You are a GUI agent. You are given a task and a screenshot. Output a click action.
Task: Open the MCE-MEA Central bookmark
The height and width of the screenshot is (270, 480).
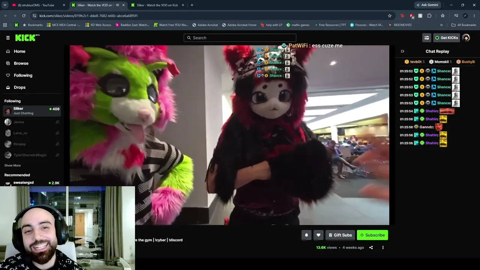[63, 25]
